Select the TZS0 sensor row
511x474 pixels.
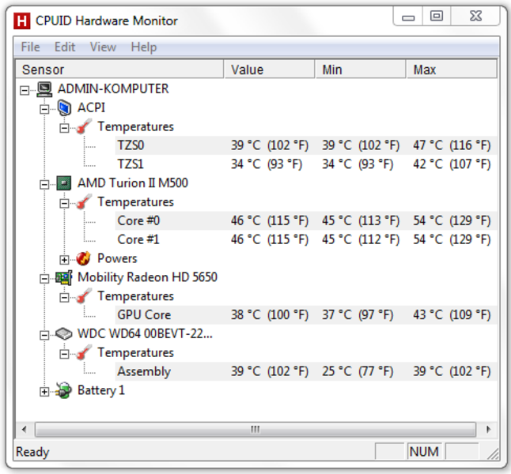click(x=305, y=145)
